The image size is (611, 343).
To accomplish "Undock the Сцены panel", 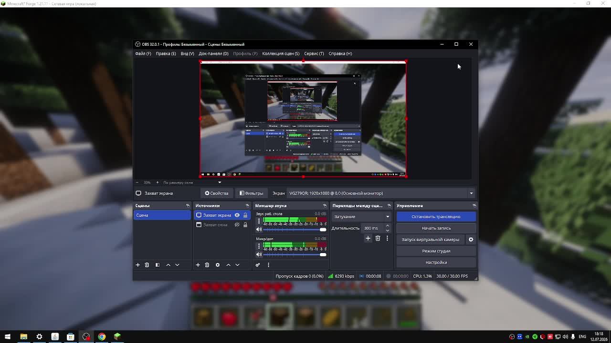I will coord(188,206).
